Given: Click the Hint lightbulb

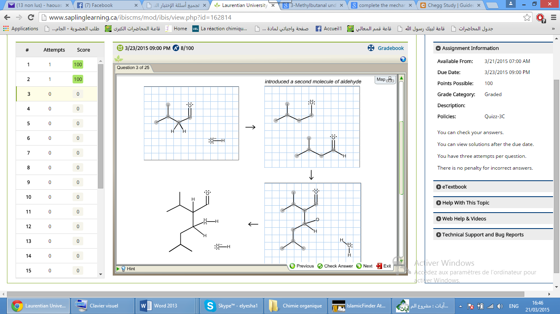Looking at the screenshot, I should click(123, 268).
